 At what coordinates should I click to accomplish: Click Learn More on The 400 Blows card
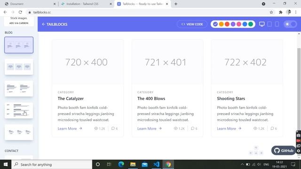(150, 129)
